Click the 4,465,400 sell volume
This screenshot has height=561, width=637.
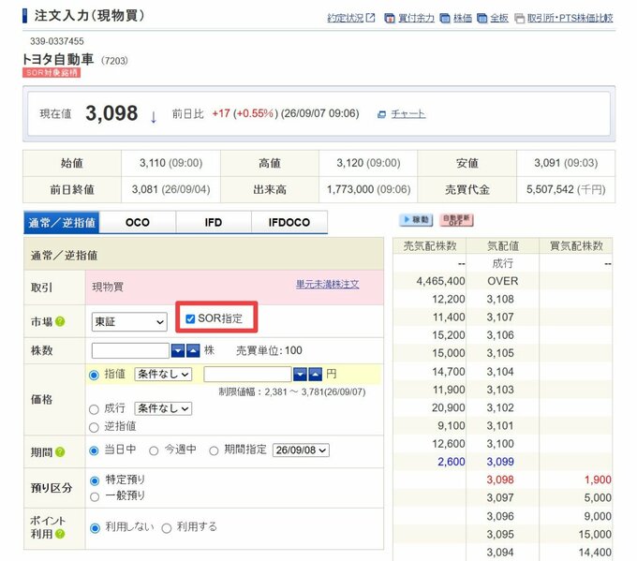pos(441,281)
